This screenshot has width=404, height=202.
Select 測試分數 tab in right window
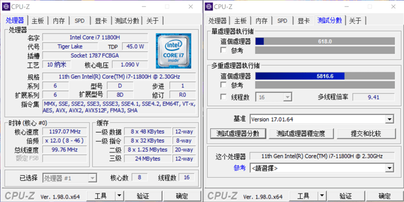tap(330, 20)
